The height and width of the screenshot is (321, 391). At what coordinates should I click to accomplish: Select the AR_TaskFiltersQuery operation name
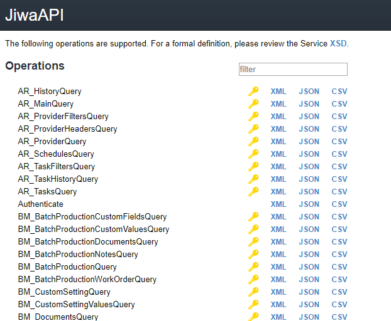[57, 166]
